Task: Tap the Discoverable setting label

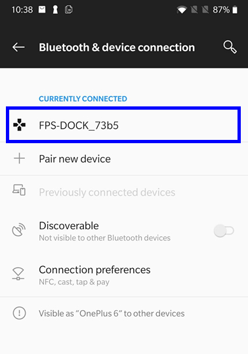Action: (69, 225)
